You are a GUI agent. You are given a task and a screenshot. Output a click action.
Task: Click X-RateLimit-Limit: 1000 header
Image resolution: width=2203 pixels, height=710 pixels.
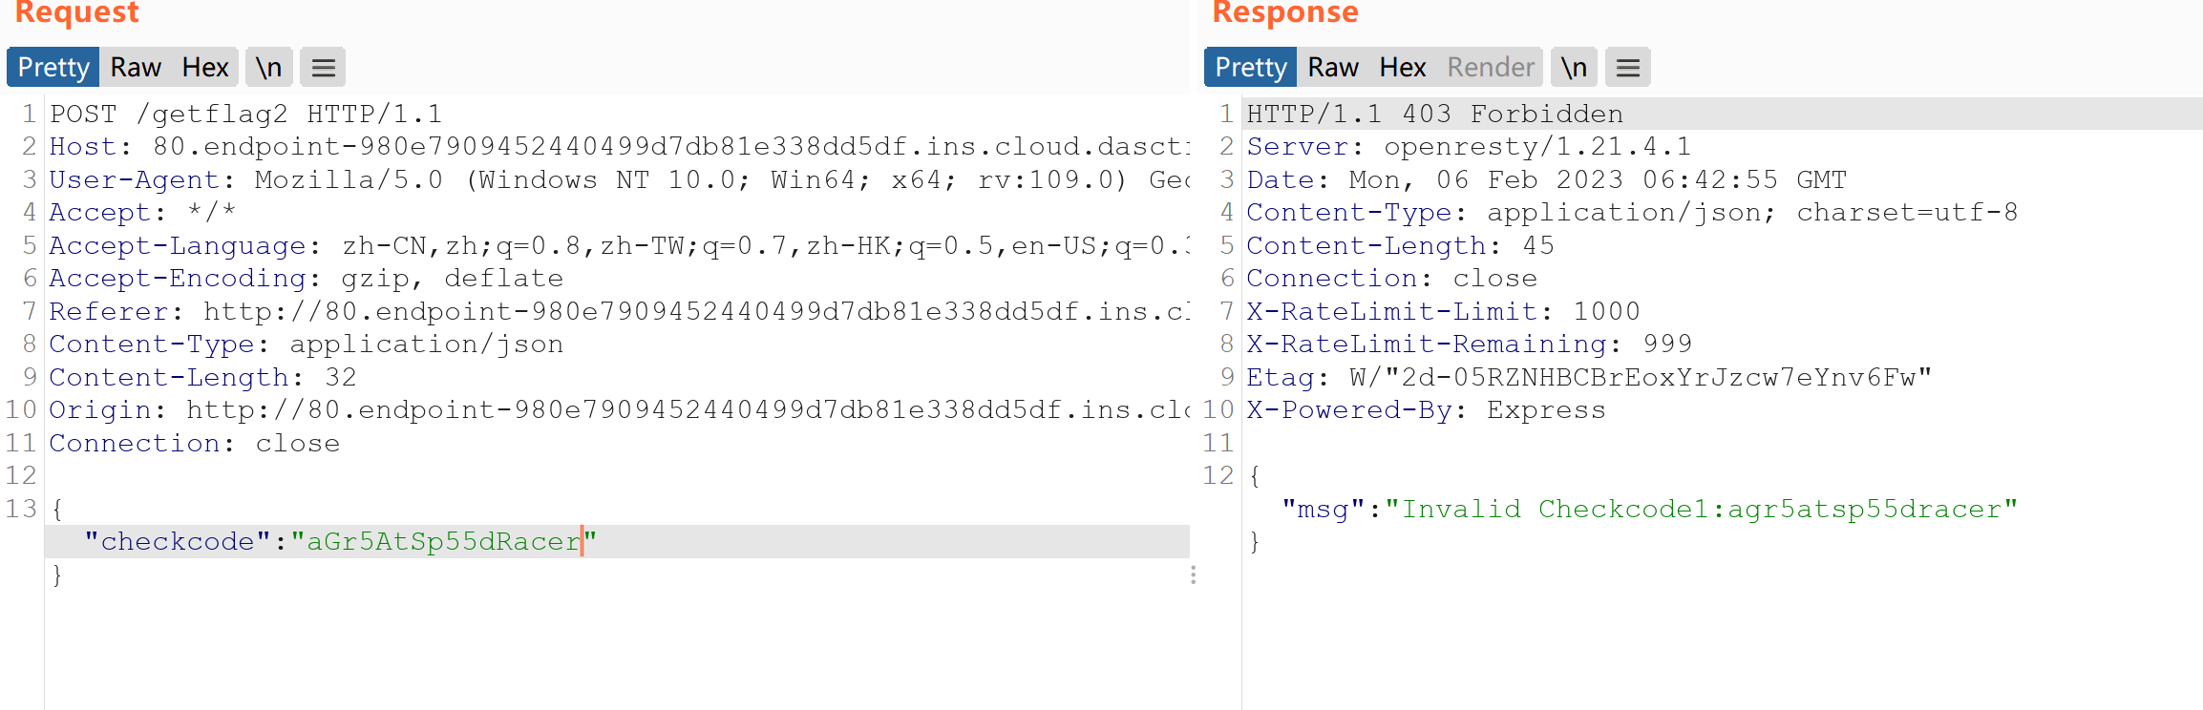1443,312
